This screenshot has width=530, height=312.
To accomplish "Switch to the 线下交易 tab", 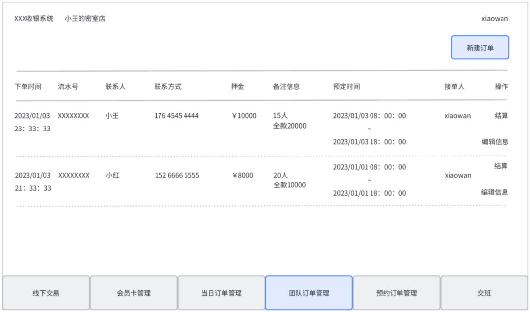I will pyautogui.click(x=46, y=292).
